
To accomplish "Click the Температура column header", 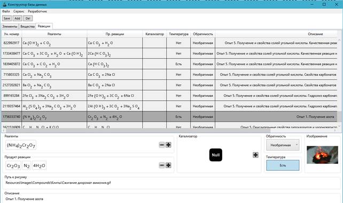I will 178,34.
